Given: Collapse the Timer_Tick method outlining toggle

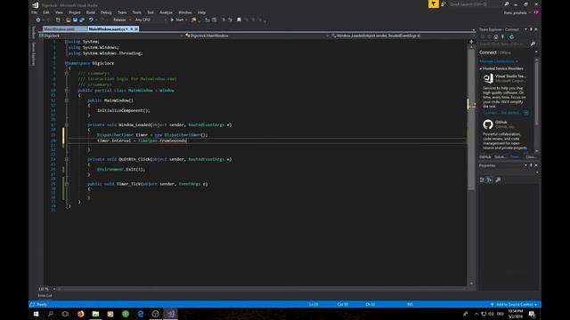Looking at the screenshot, I should [x=67, y=184].
